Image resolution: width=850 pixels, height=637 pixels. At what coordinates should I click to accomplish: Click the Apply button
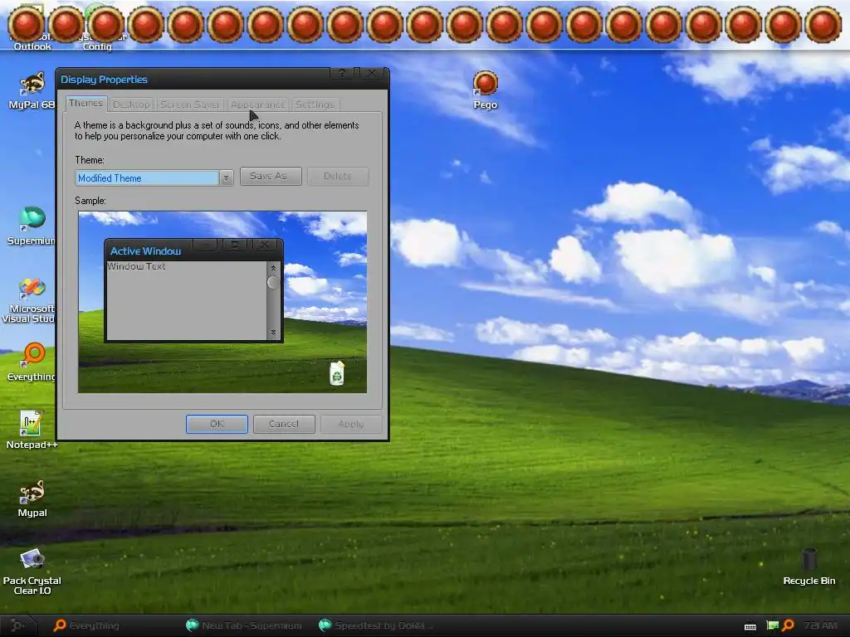pyautogui.click(x=351, y=424)
